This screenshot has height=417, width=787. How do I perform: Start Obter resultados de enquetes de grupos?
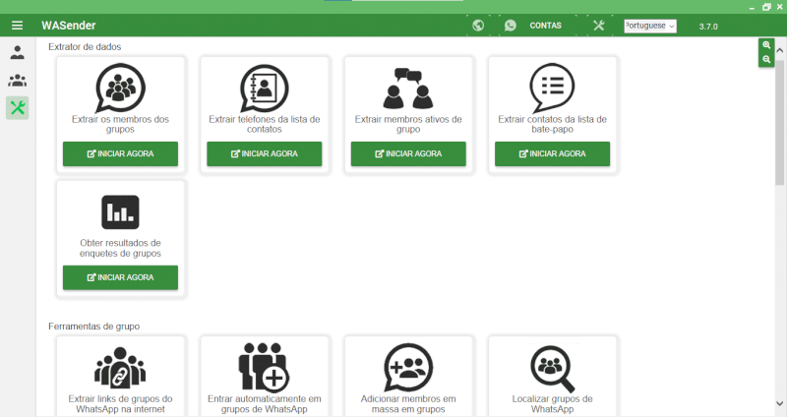[x=120, y=277]
